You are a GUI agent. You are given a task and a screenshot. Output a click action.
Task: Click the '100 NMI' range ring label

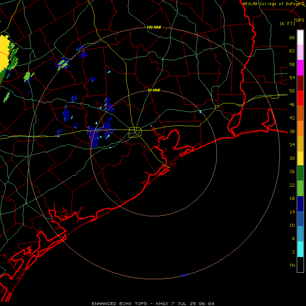pyautogui.click(x=154, y=27)
